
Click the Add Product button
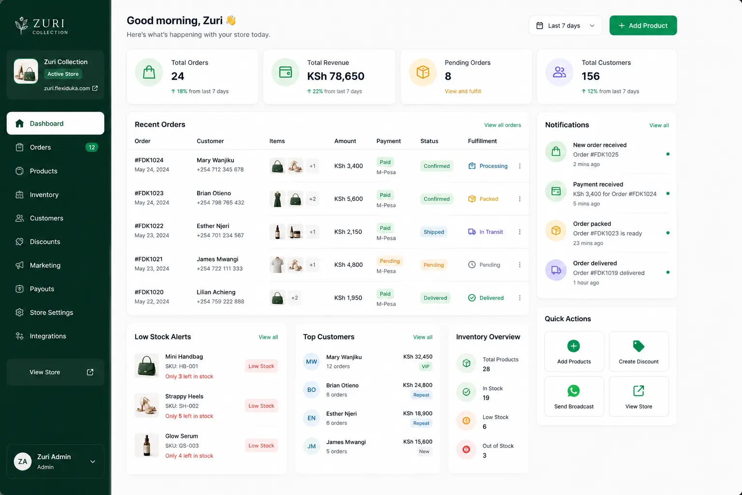click(x=643, y=26)
